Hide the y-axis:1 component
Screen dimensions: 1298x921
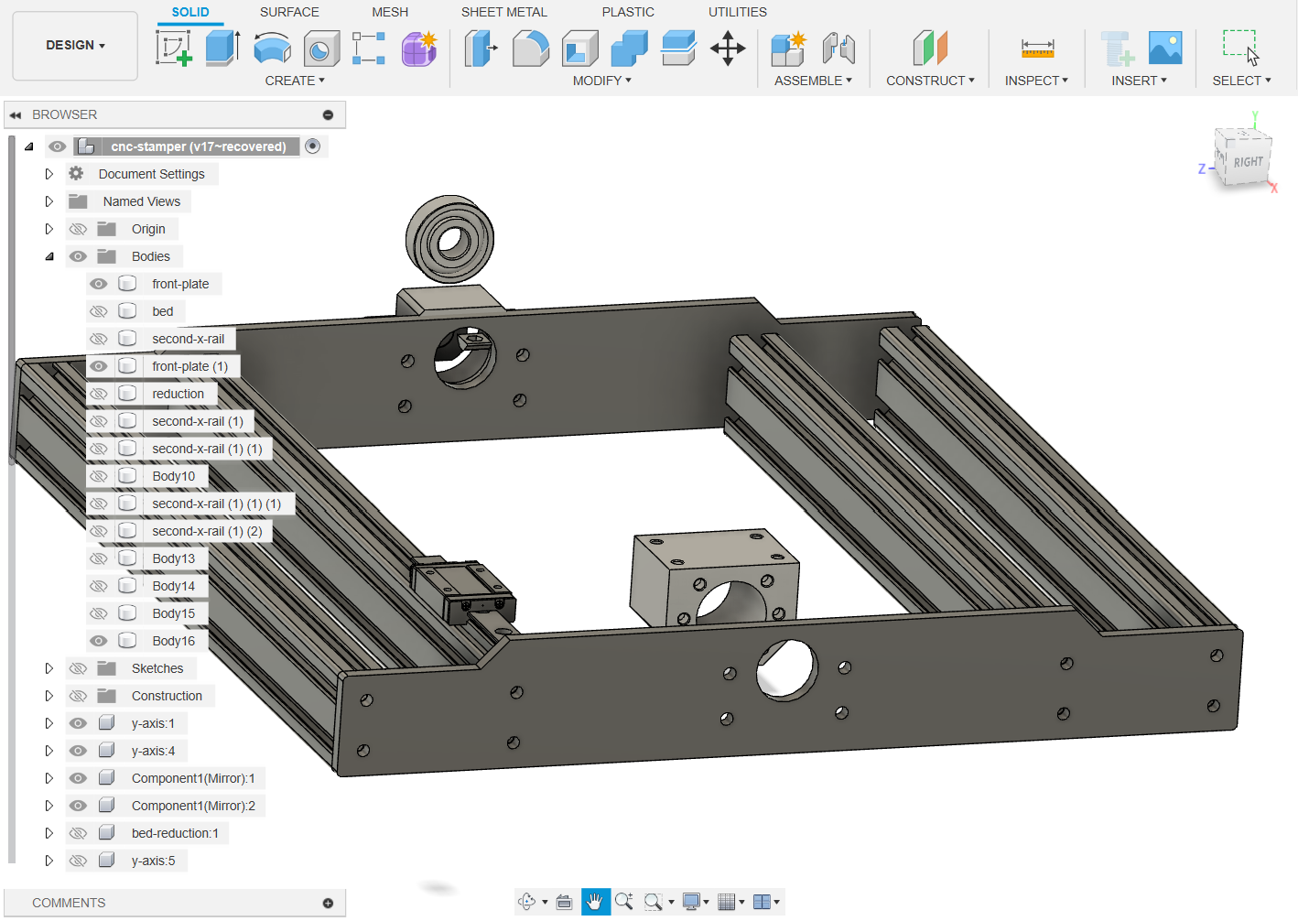coord(78,722)
